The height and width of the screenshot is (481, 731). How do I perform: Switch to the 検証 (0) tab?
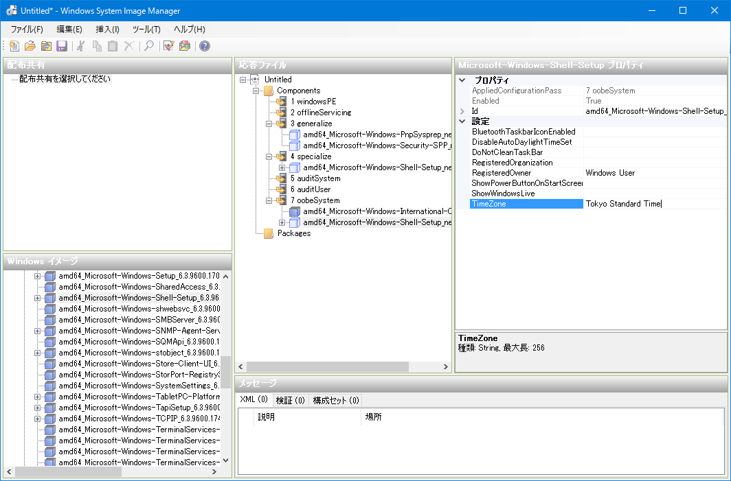point(291,401)
